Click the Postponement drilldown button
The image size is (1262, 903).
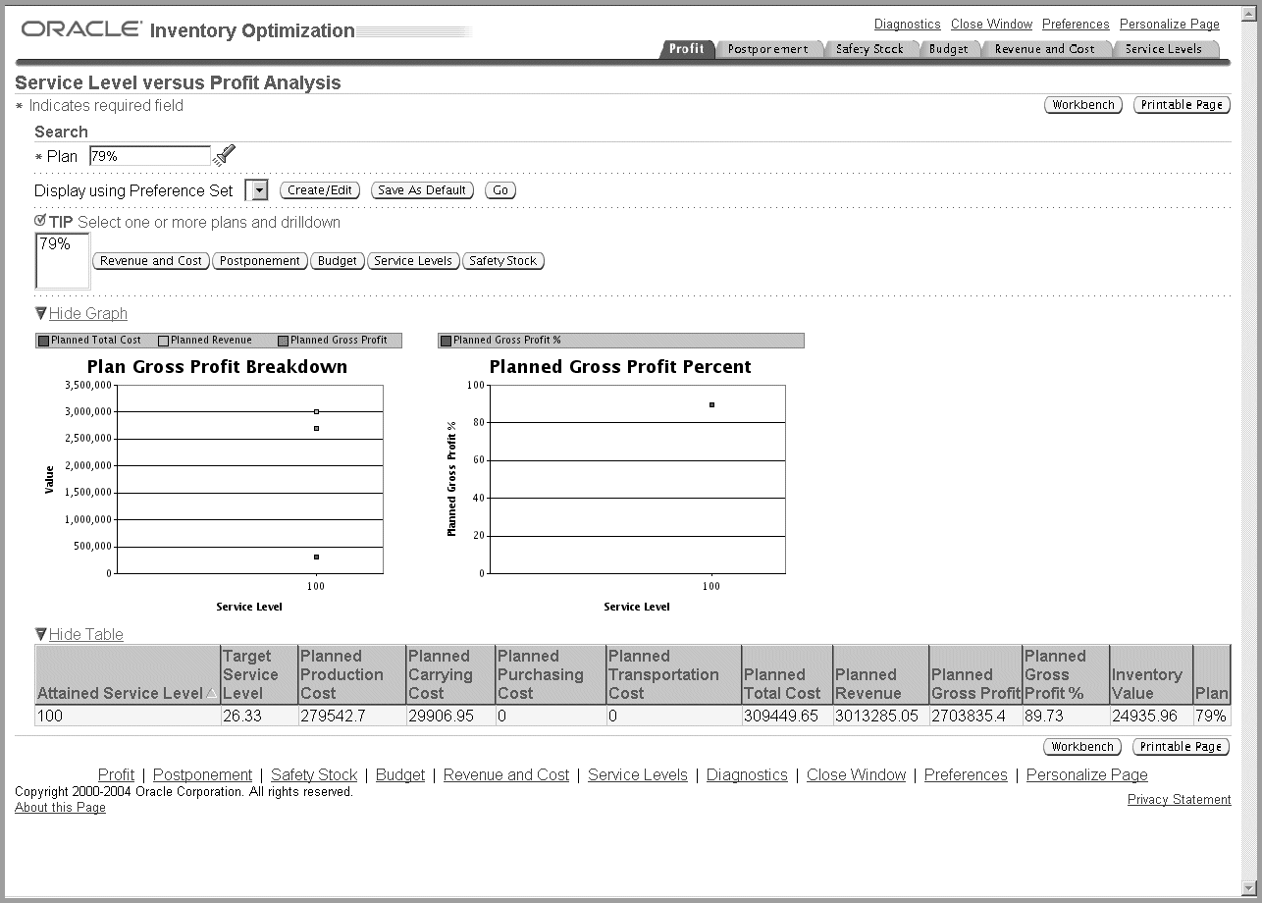260,261
